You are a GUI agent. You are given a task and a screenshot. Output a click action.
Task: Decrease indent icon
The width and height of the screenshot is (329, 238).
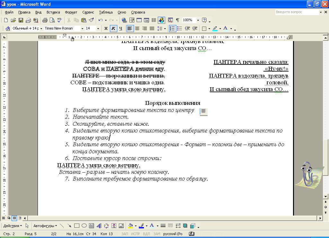pos(187,28)
